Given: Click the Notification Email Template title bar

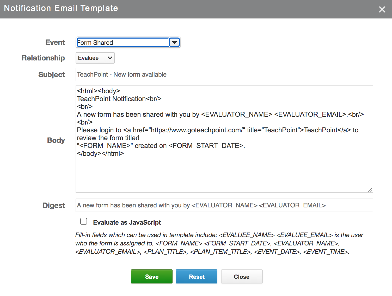Looking at the screenshot, I should pos(61,8).
